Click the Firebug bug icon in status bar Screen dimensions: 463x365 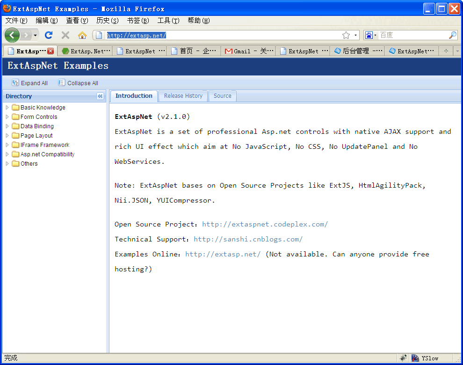403,358
